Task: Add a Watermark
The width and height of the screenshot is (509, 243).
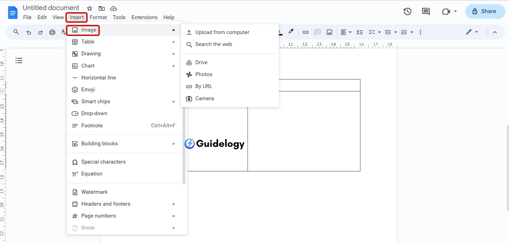Action: point(124,192)
